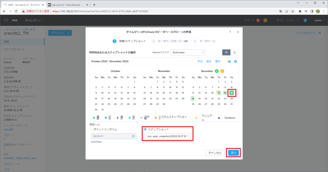This screenshot has width=328, height=172.
Task: Switch to the lab-nxce-01 Prism Element tab
Action: (x=67, y=5)
